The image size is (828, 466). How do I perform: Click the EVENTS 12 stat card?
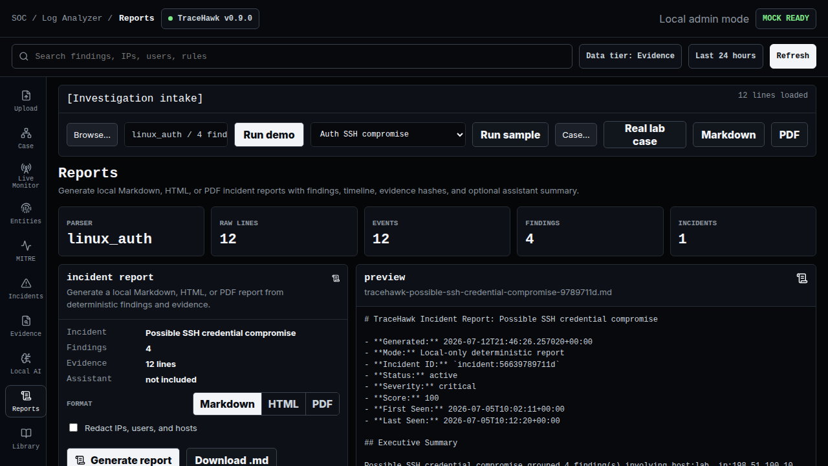tap(437, 231)
